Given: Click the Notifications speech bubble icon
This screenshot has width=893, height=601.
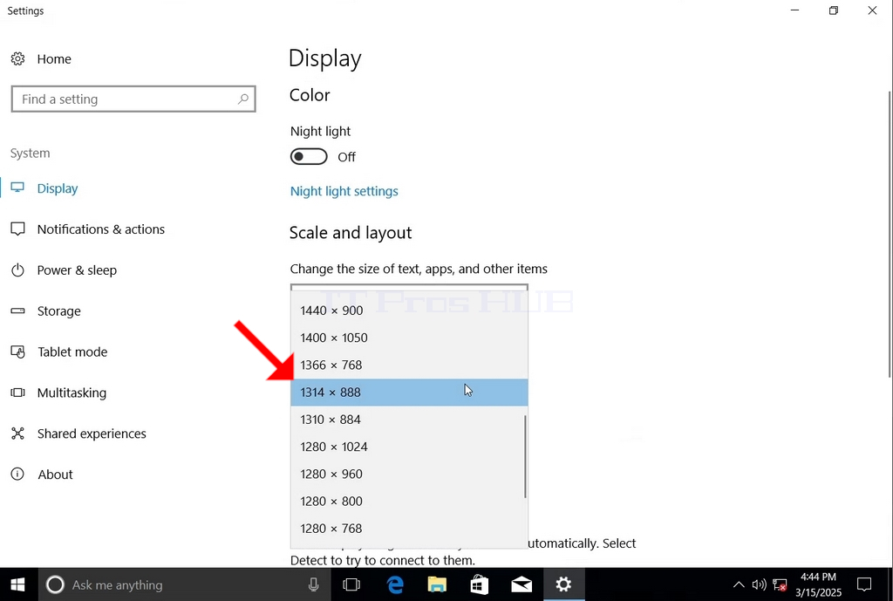Looking at the screenshot, I should (x=17, y=229).
